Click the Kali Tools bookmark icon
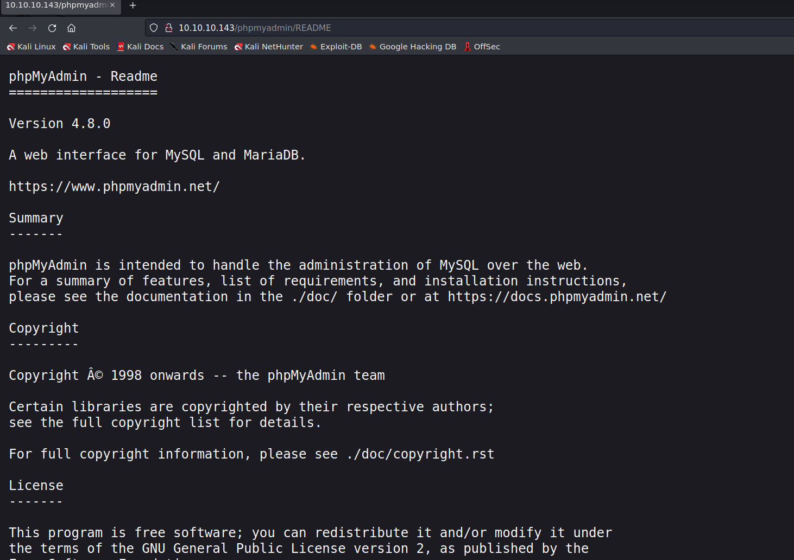The height and width of the screenshot is (560, 794). [67, 47]
